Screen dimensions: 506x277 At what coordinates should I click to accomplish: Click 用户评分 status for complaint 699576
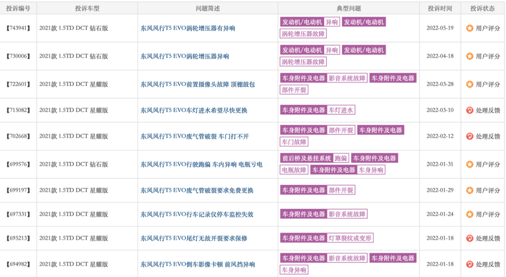(488, 164)
